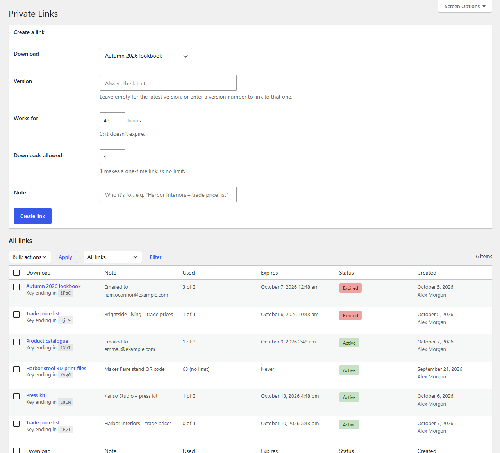Screen dimensions: 500x453
Task: Click the Create link button
Action: [32, 216]
